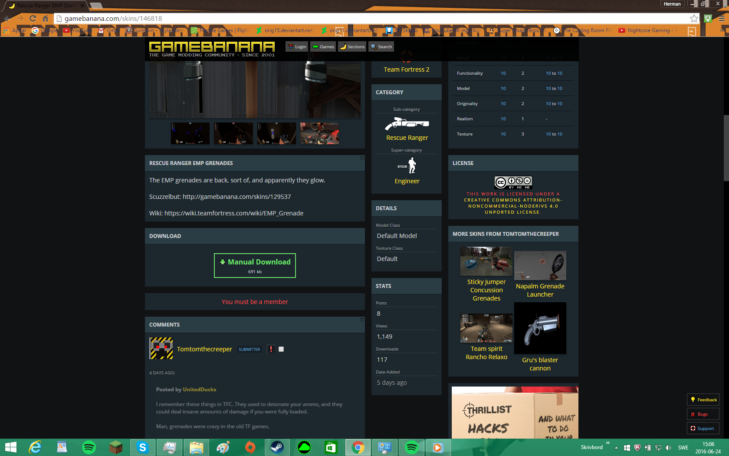This screenshot has height=456, width=729.
Task: Open the Engineer super-category link
Action: [407, 181]
